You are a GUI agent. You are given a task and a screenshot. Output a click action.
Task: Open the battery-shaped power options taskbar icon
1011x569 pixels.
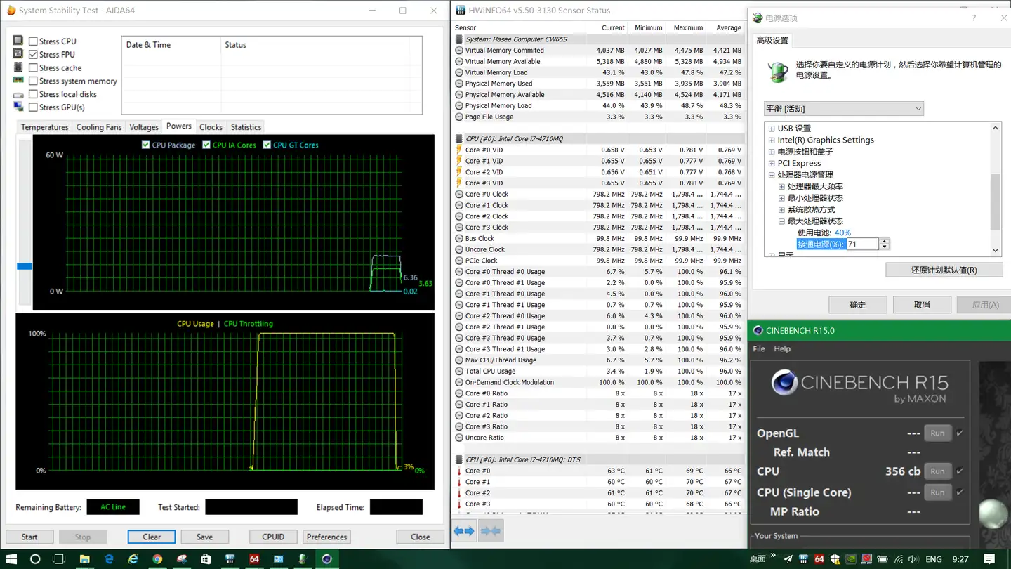[303, 559]
